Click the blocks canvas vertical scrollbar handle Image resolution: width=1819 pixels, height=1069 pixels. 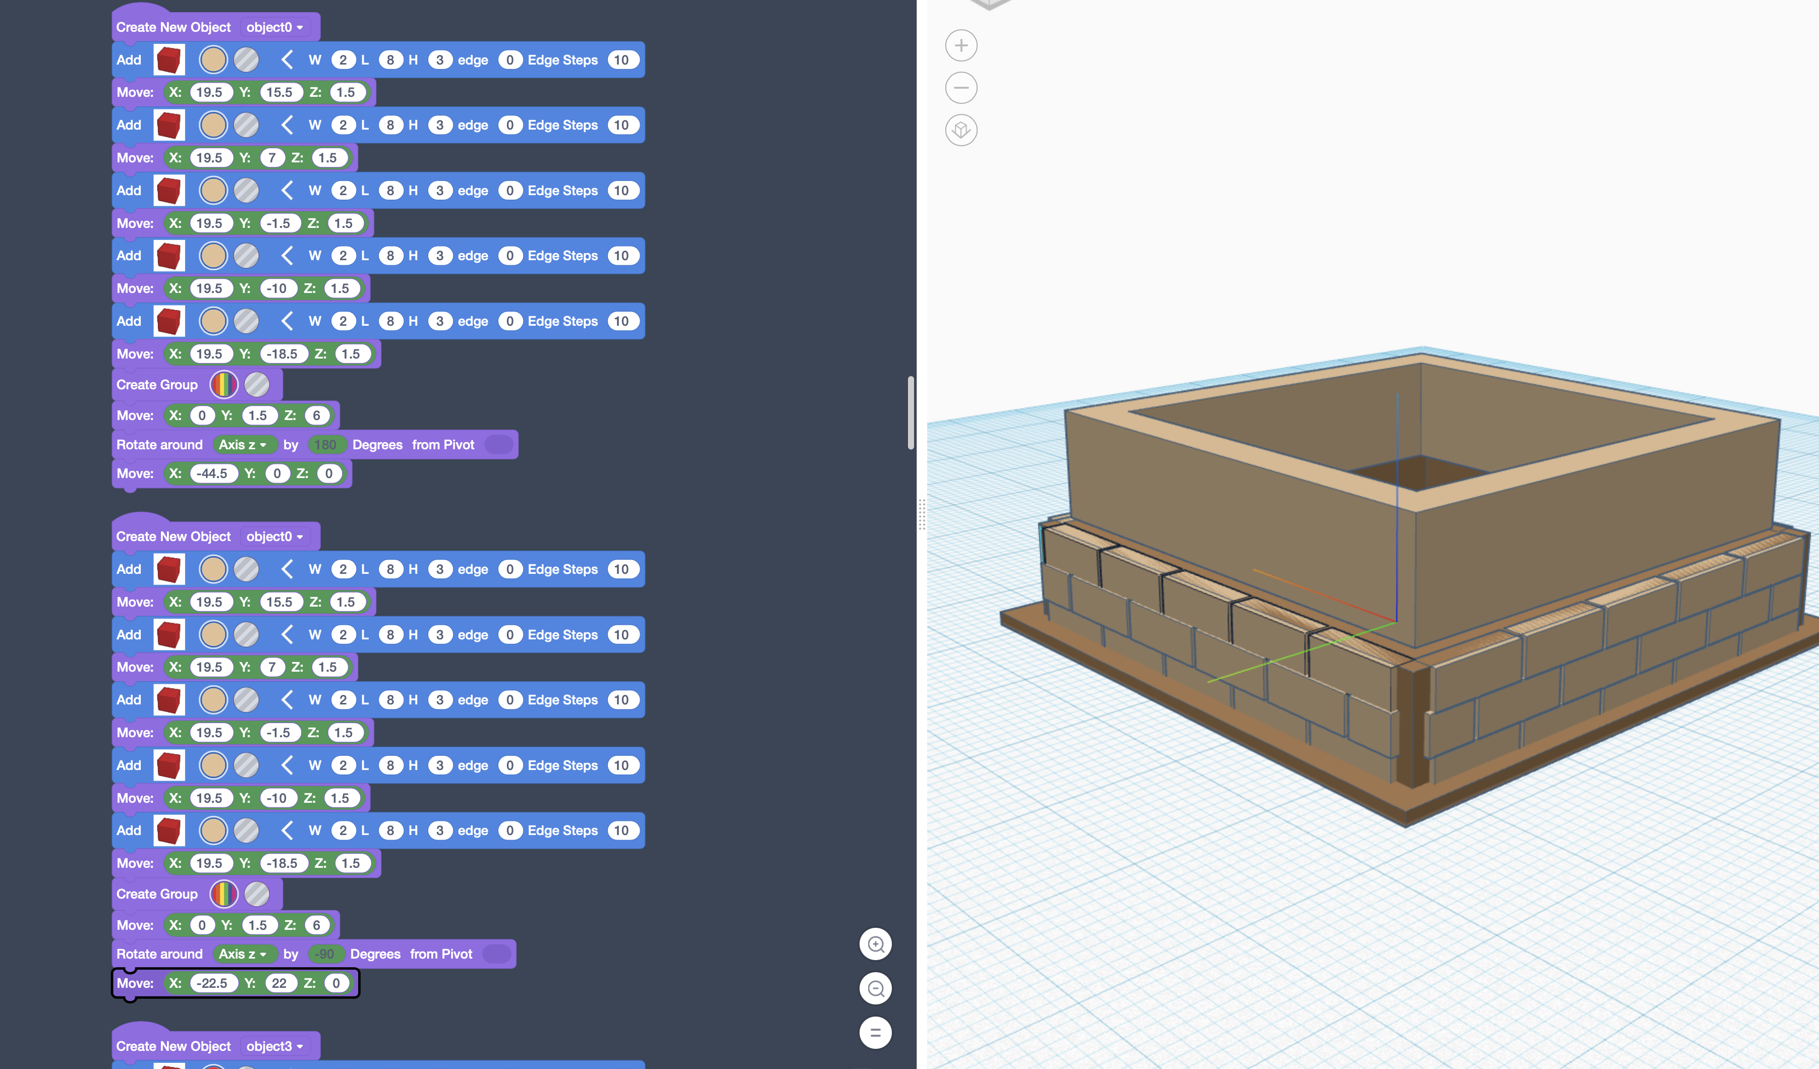911,412
